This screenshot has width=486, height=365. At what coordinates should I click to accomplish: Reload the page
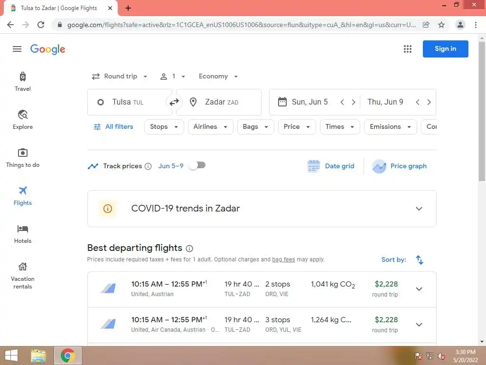coord(41,25)
